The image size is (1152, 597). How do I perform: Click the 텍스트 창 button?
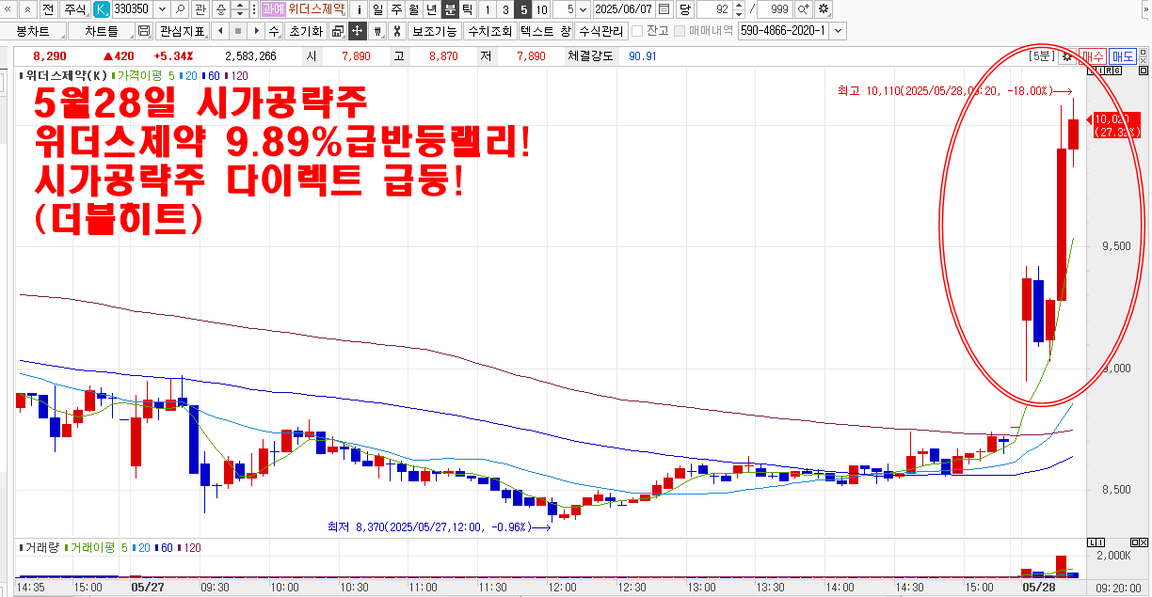[x=546, y=30]
